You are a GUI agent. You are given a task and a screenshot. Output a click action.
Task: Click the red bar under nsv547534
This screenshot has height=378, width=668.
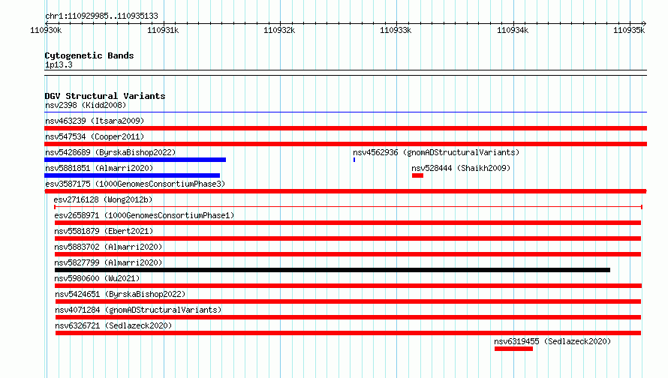pos(345,144)
